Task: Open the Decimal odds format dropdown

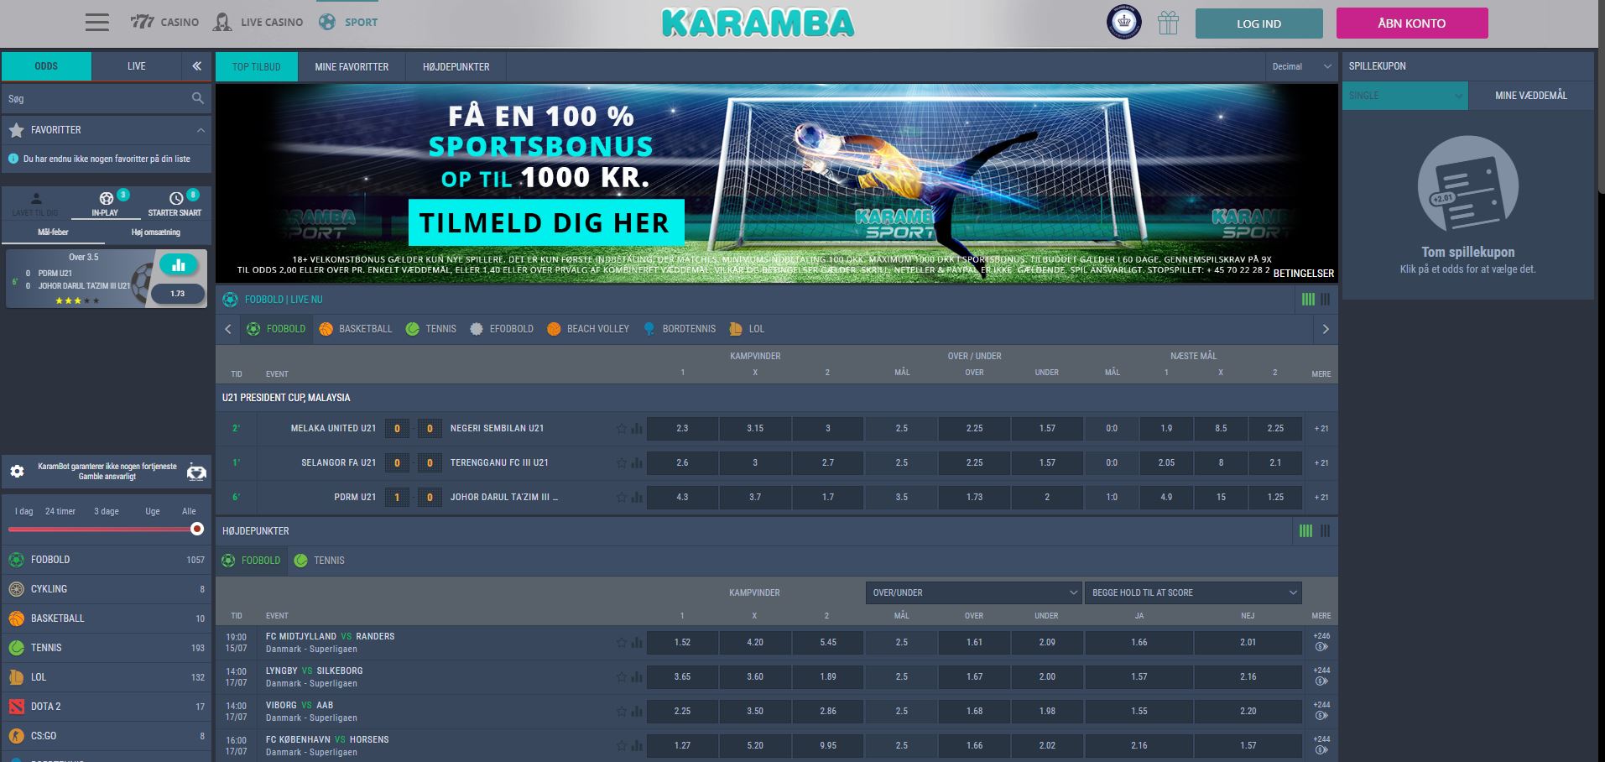Action: click(1301, 66)
